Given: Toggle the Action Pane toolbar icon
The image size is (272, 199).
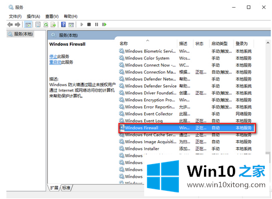Looking at the screenshot, I should coord(71,25).
